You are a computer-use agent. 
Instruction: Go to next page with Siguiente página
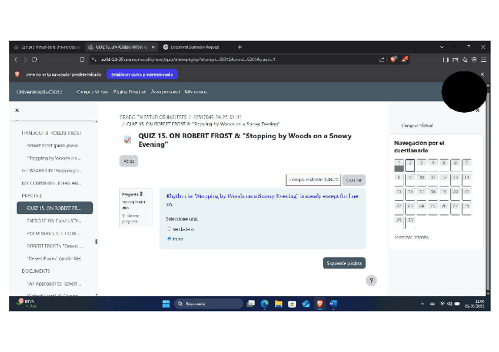(x=344, y=263)
